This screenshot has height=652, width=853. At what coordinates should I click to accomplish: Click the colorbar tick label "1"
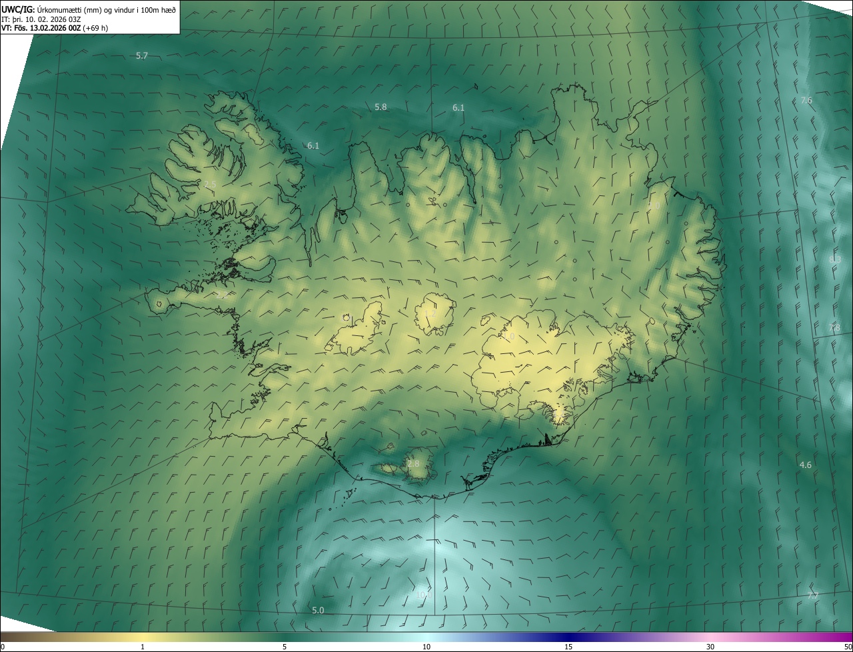pos(143,647)
